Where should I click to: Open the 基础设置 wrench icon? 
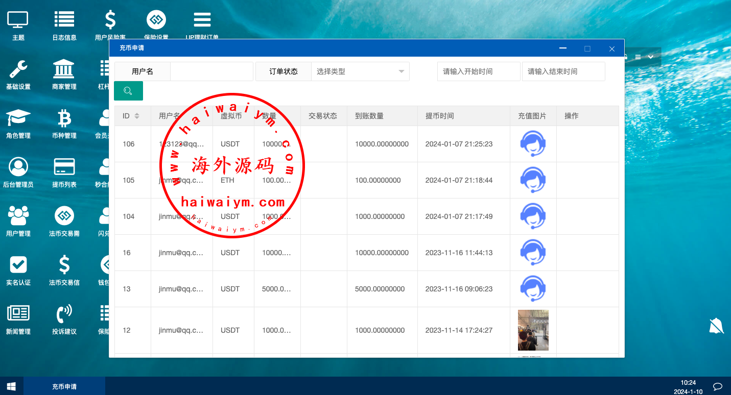pyautogui.click(x=18, y=69)
